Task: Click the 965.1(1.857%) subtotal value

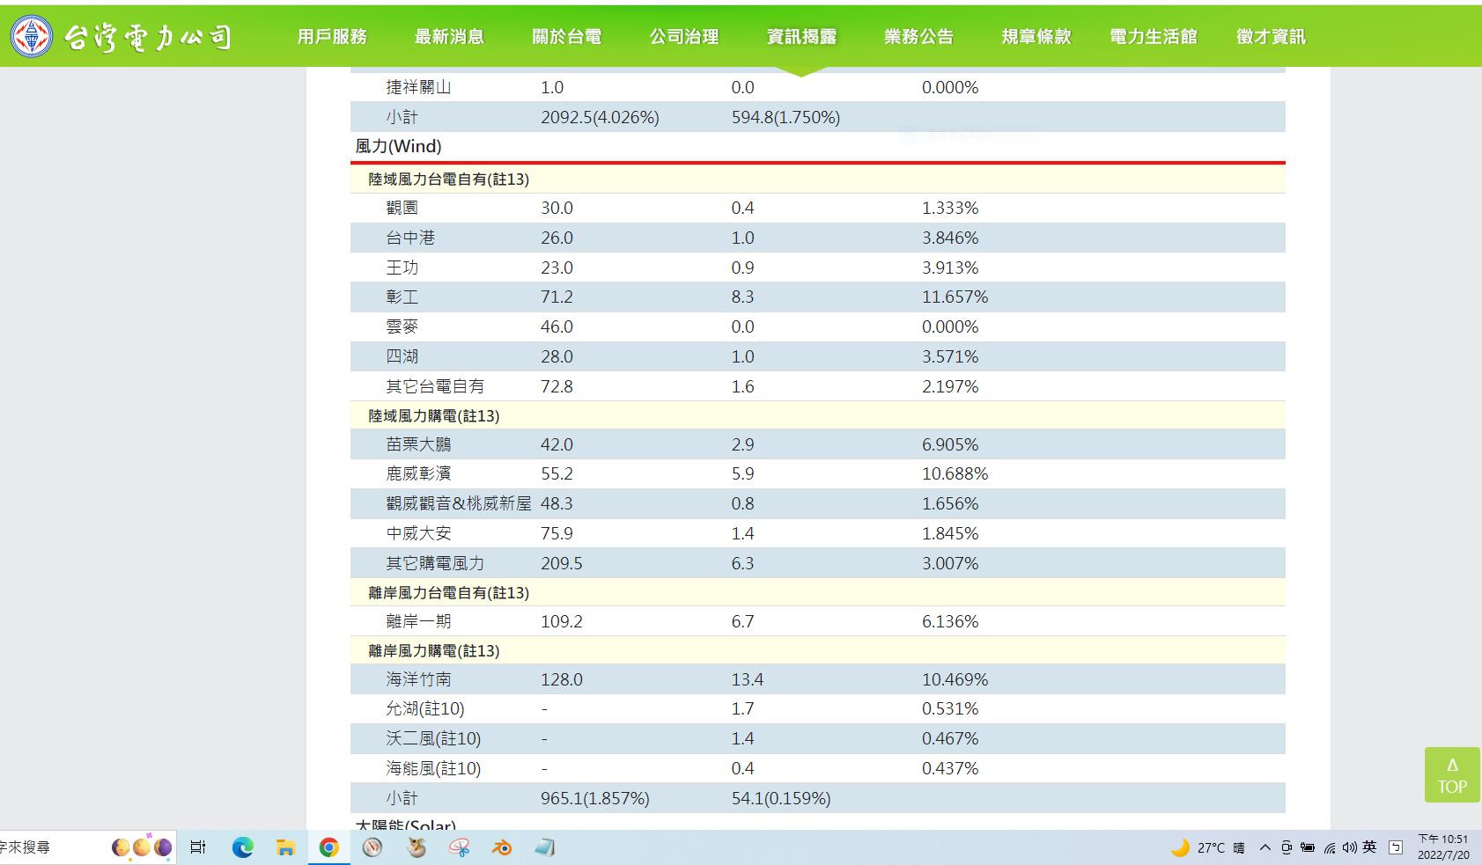Action: point(595,798)
